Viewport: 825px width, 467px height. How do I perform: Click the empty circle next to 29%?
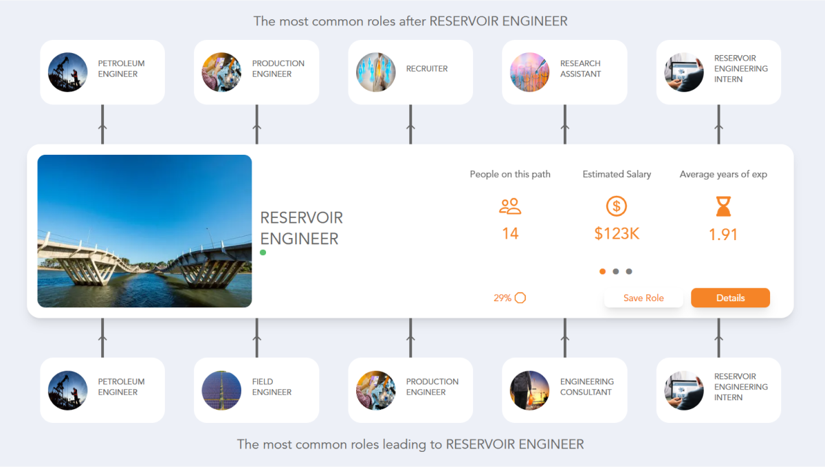tap(520, 298)
